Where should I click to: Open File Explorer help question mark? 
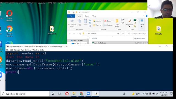[147, 16]
